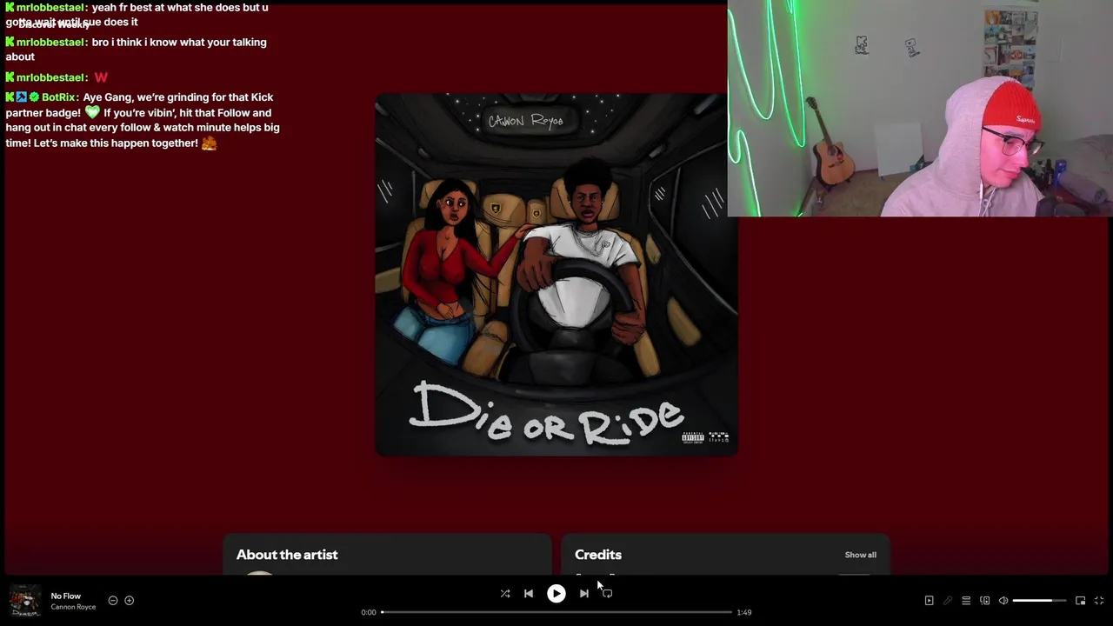Click the About the artist heading
Image resolution: width=1113 pixels, height=626 pixels.
pyautogui.click(x=287, y=555)
